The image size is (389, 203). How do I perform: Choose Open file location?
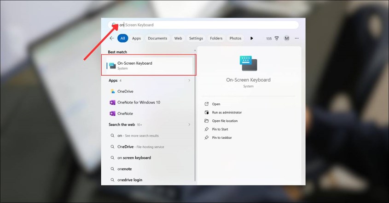click(x=225, y=121)
